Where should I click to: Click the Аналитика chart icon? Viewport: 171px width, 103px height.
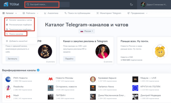(x=45, y=13)
